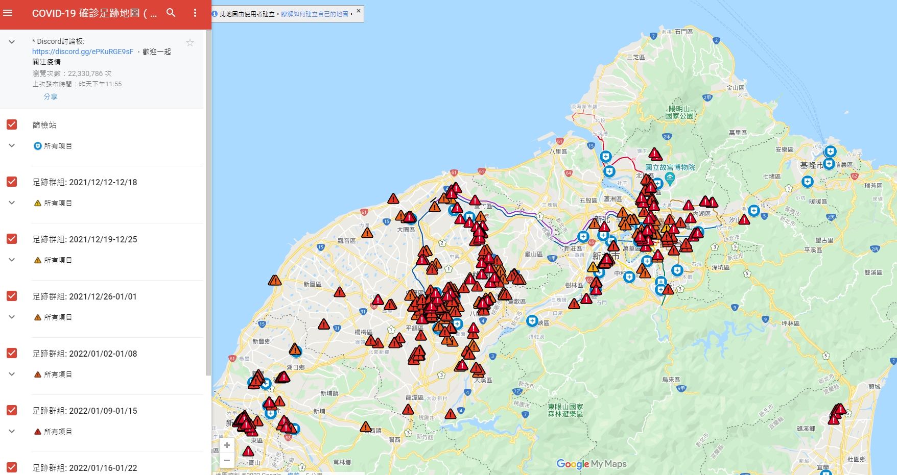This screenshot has width=897, height=475.
Task: Click screening station marker near 七堵區
Action: [x=807, y=182]
